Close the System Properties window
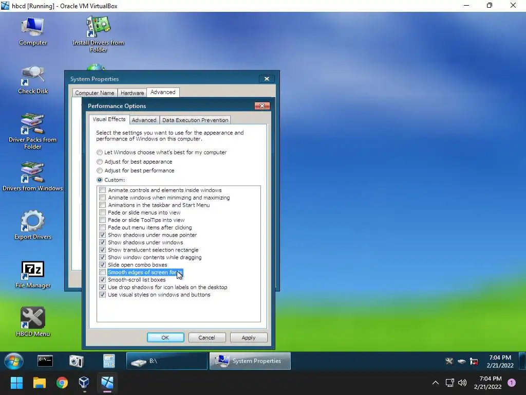The height and width of the screenshot is (395, 526). 267,79
